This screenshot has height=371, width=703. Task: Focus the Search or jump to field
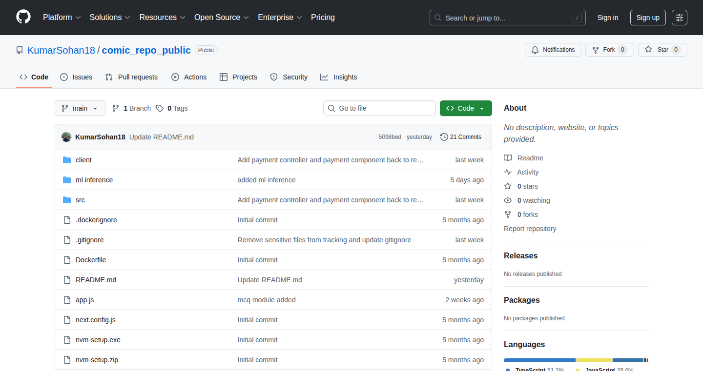(508, 18)
